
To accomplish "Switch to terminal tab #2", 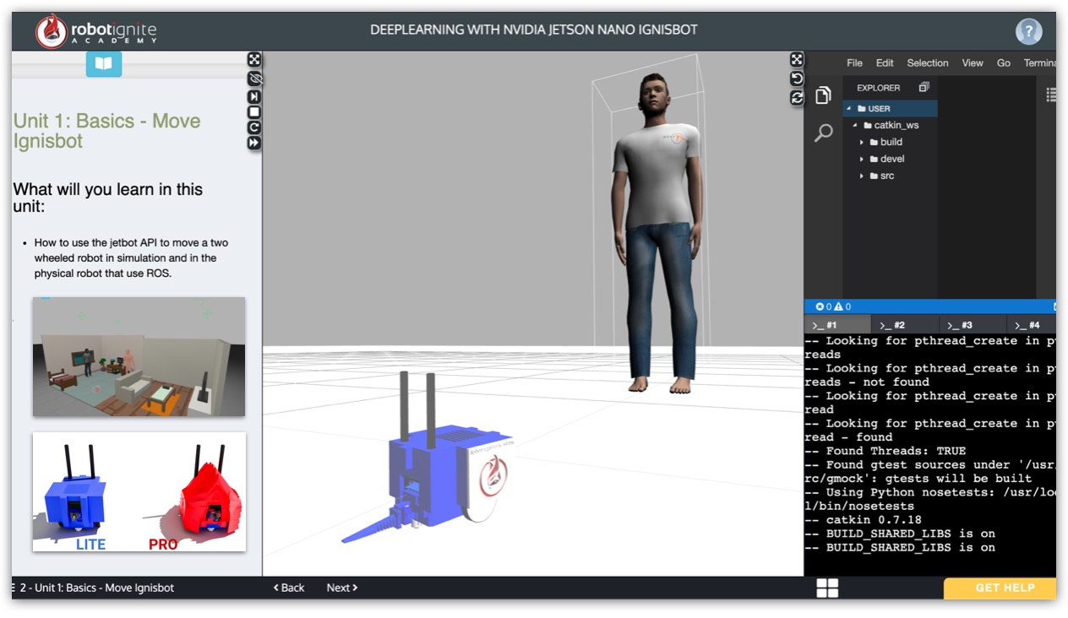I will [x=905, y=325].
